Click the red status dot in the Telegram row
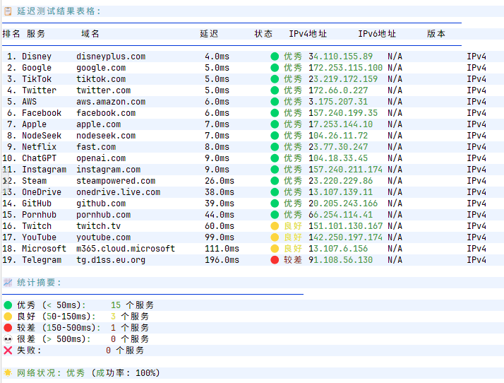 pyautogui.click(x=275, y=260)
